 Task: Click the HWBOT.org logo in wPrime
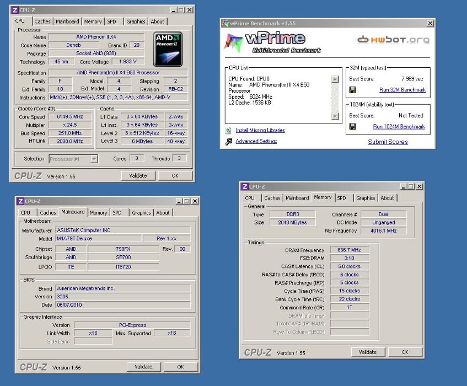(393, 40)
